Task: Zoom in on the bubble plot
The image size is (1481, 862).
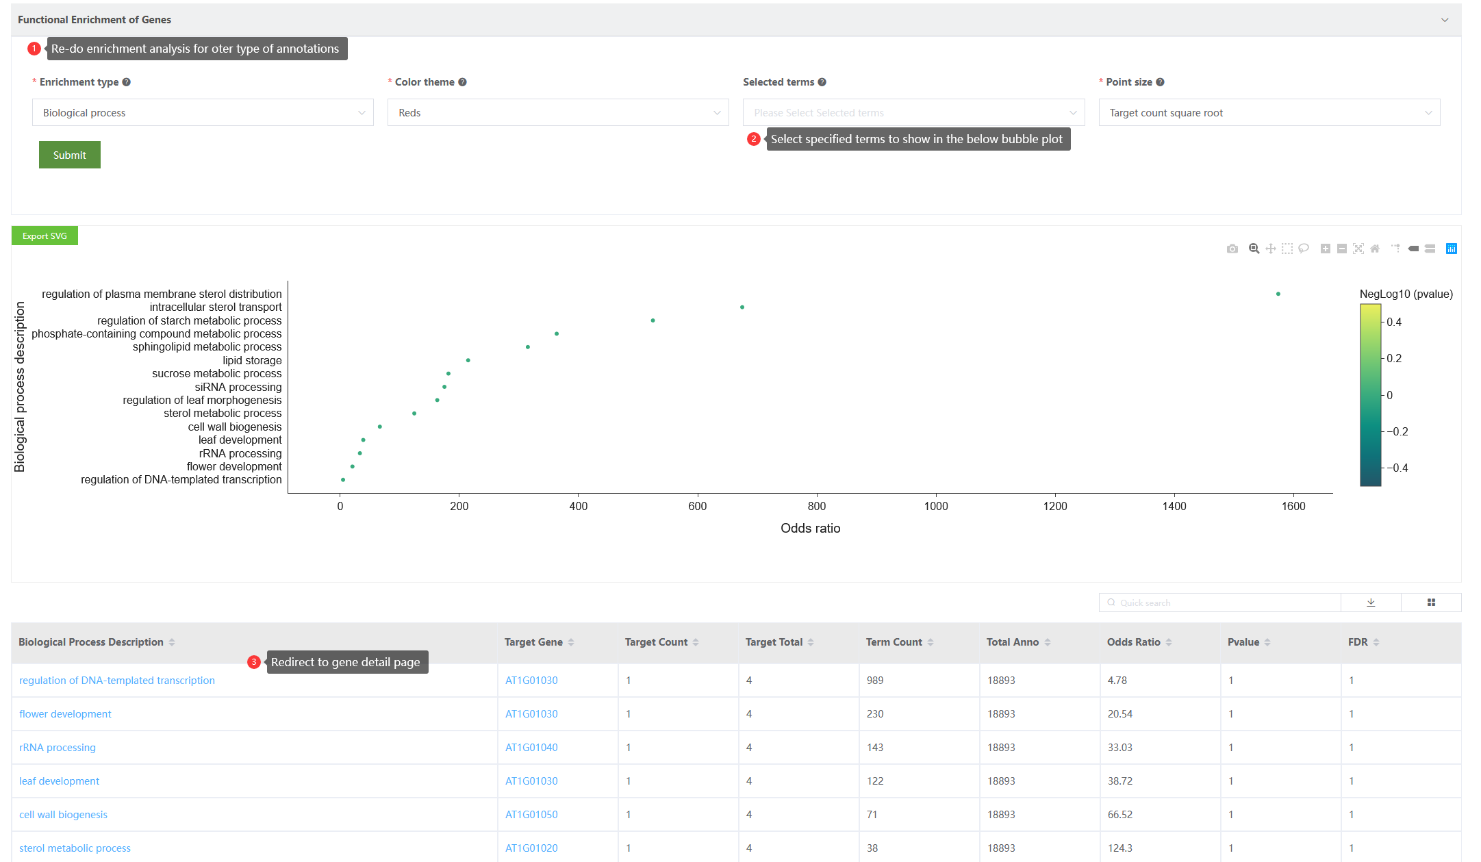Action: (x=1326, y=249)
